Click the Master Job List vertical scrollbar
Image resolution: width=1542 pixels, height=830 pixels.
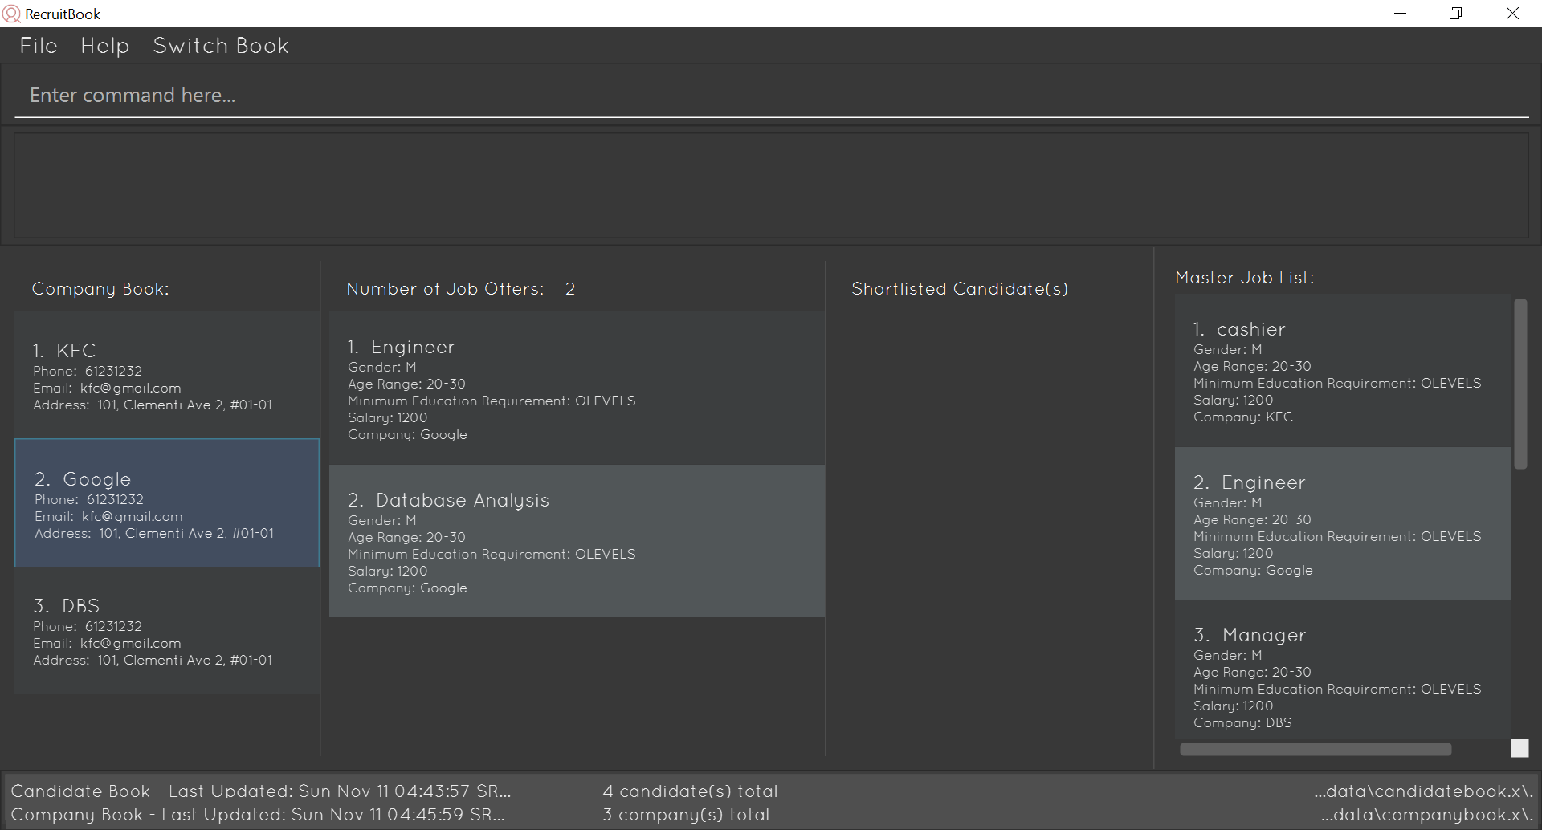pos(1520,384)
